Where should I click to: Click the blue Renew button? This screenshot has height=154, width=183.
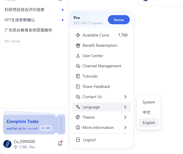click(119, 20)
